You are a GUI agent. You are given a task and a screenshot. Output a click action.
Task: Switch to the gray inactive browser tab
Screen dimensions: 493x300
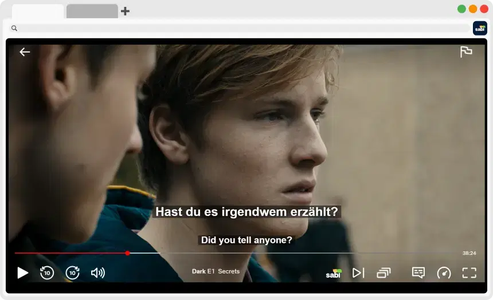click(x=92, y=11)
